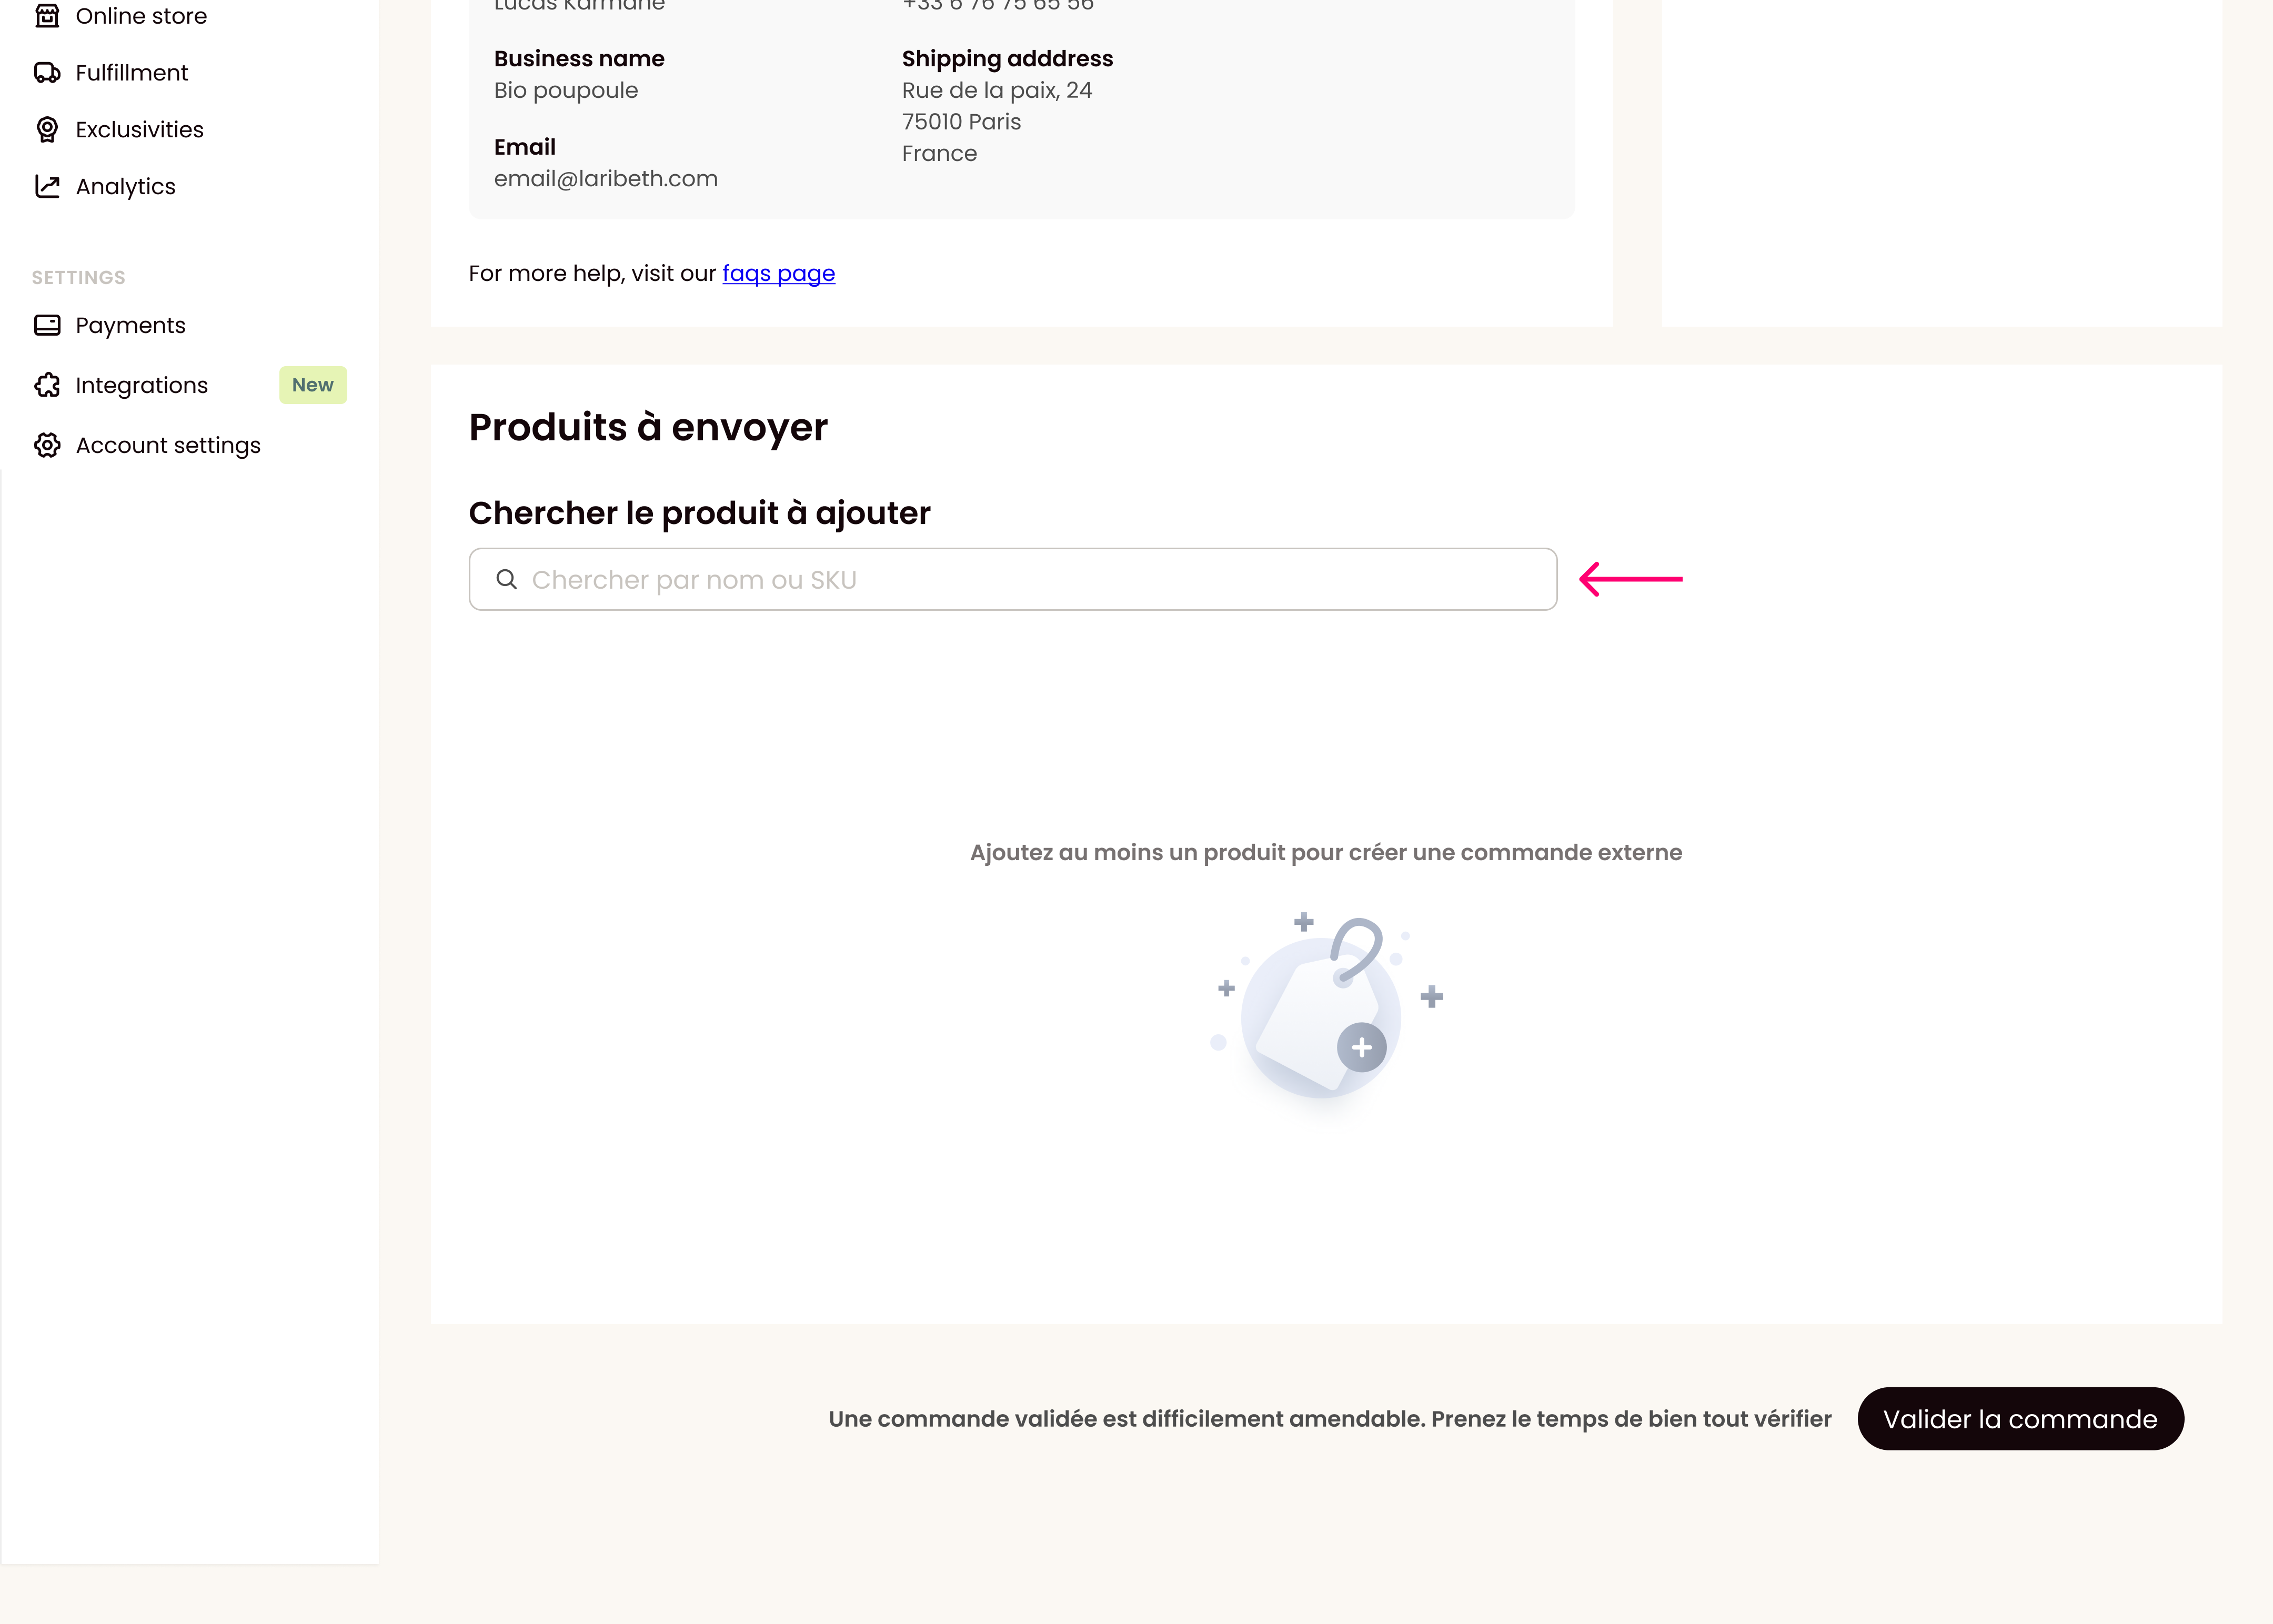
Task: Open Account settings page
Action: pyautogui.click(x=168, y=446)
